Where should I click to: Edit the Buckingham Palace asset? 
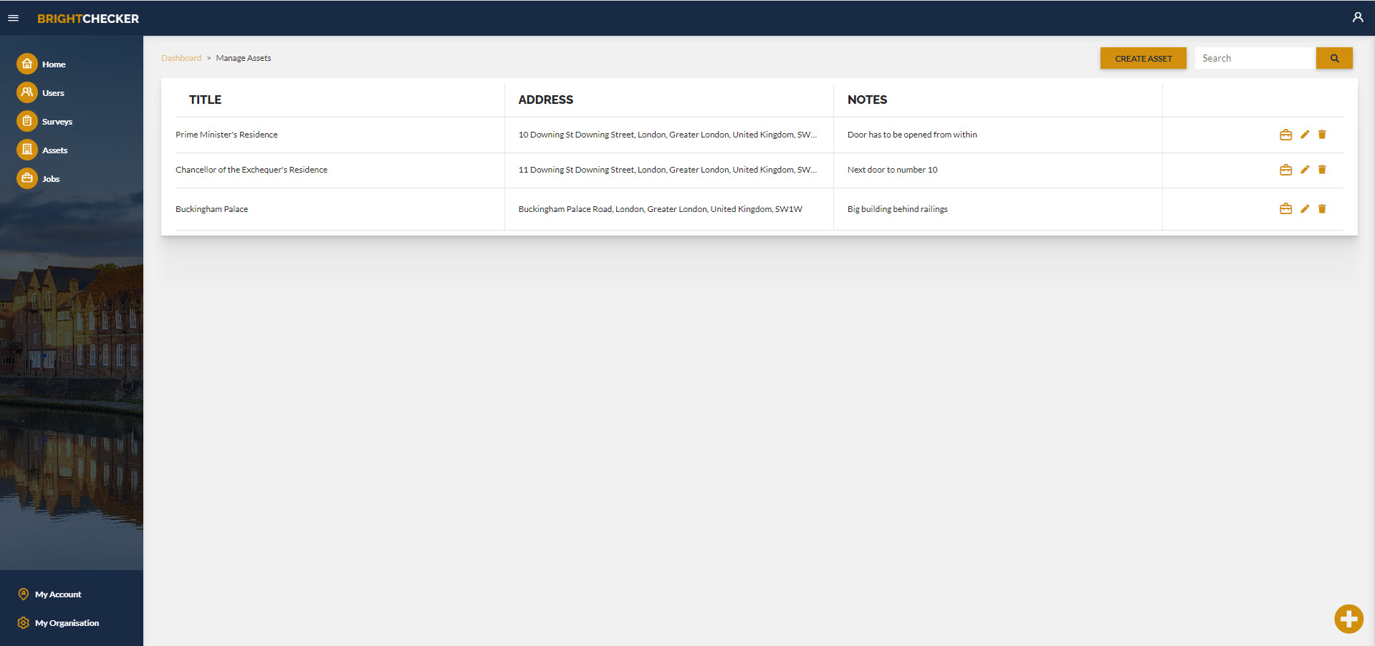[x=1305, y=209]
